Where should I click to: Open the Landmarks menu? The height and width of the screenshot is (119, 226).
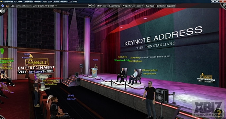click(x=114, y=6)
